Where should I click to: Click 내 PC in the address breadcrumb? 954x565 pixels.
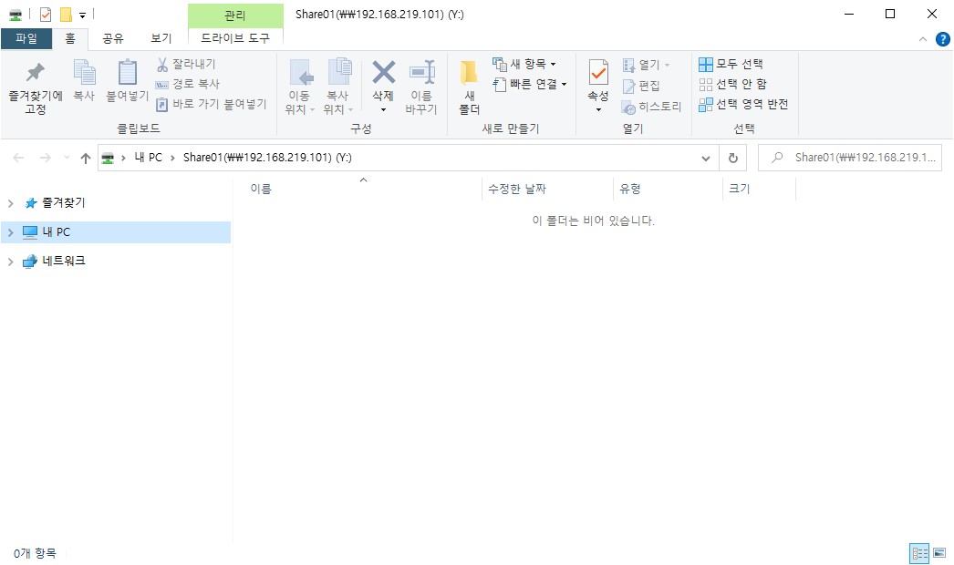tap(149, 158)
